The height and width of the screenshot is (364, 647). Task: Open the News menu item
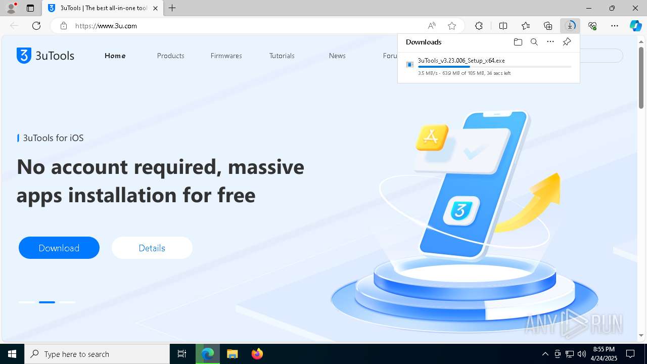[x=337, y=56]
